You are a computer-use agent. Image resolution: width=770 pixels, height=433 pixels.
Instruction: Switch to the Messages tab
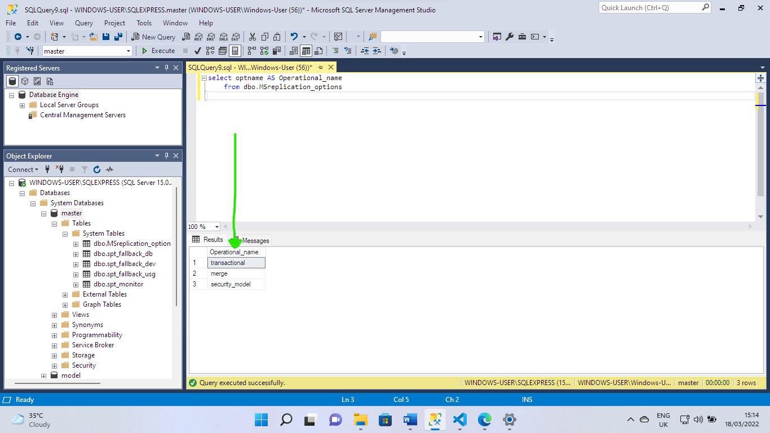click(251, 240)
